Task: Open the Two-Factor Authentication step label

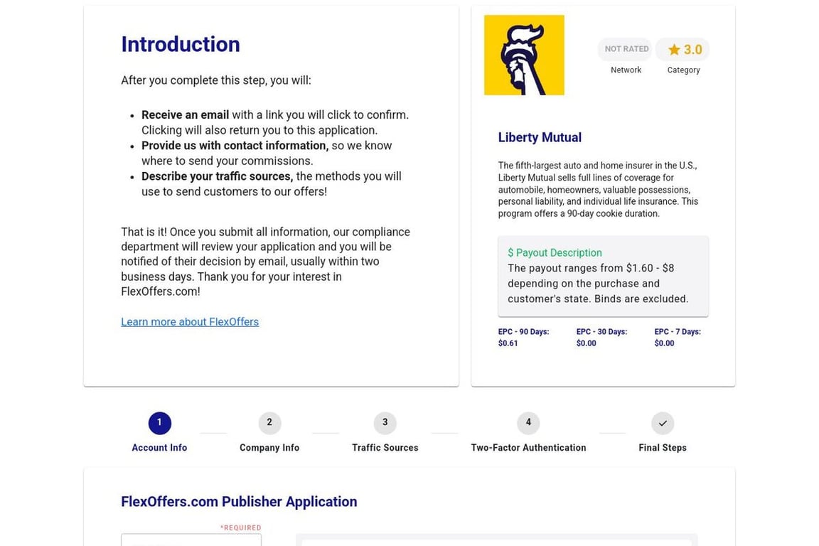Action: pyautogui.click(x=528, y=448)
